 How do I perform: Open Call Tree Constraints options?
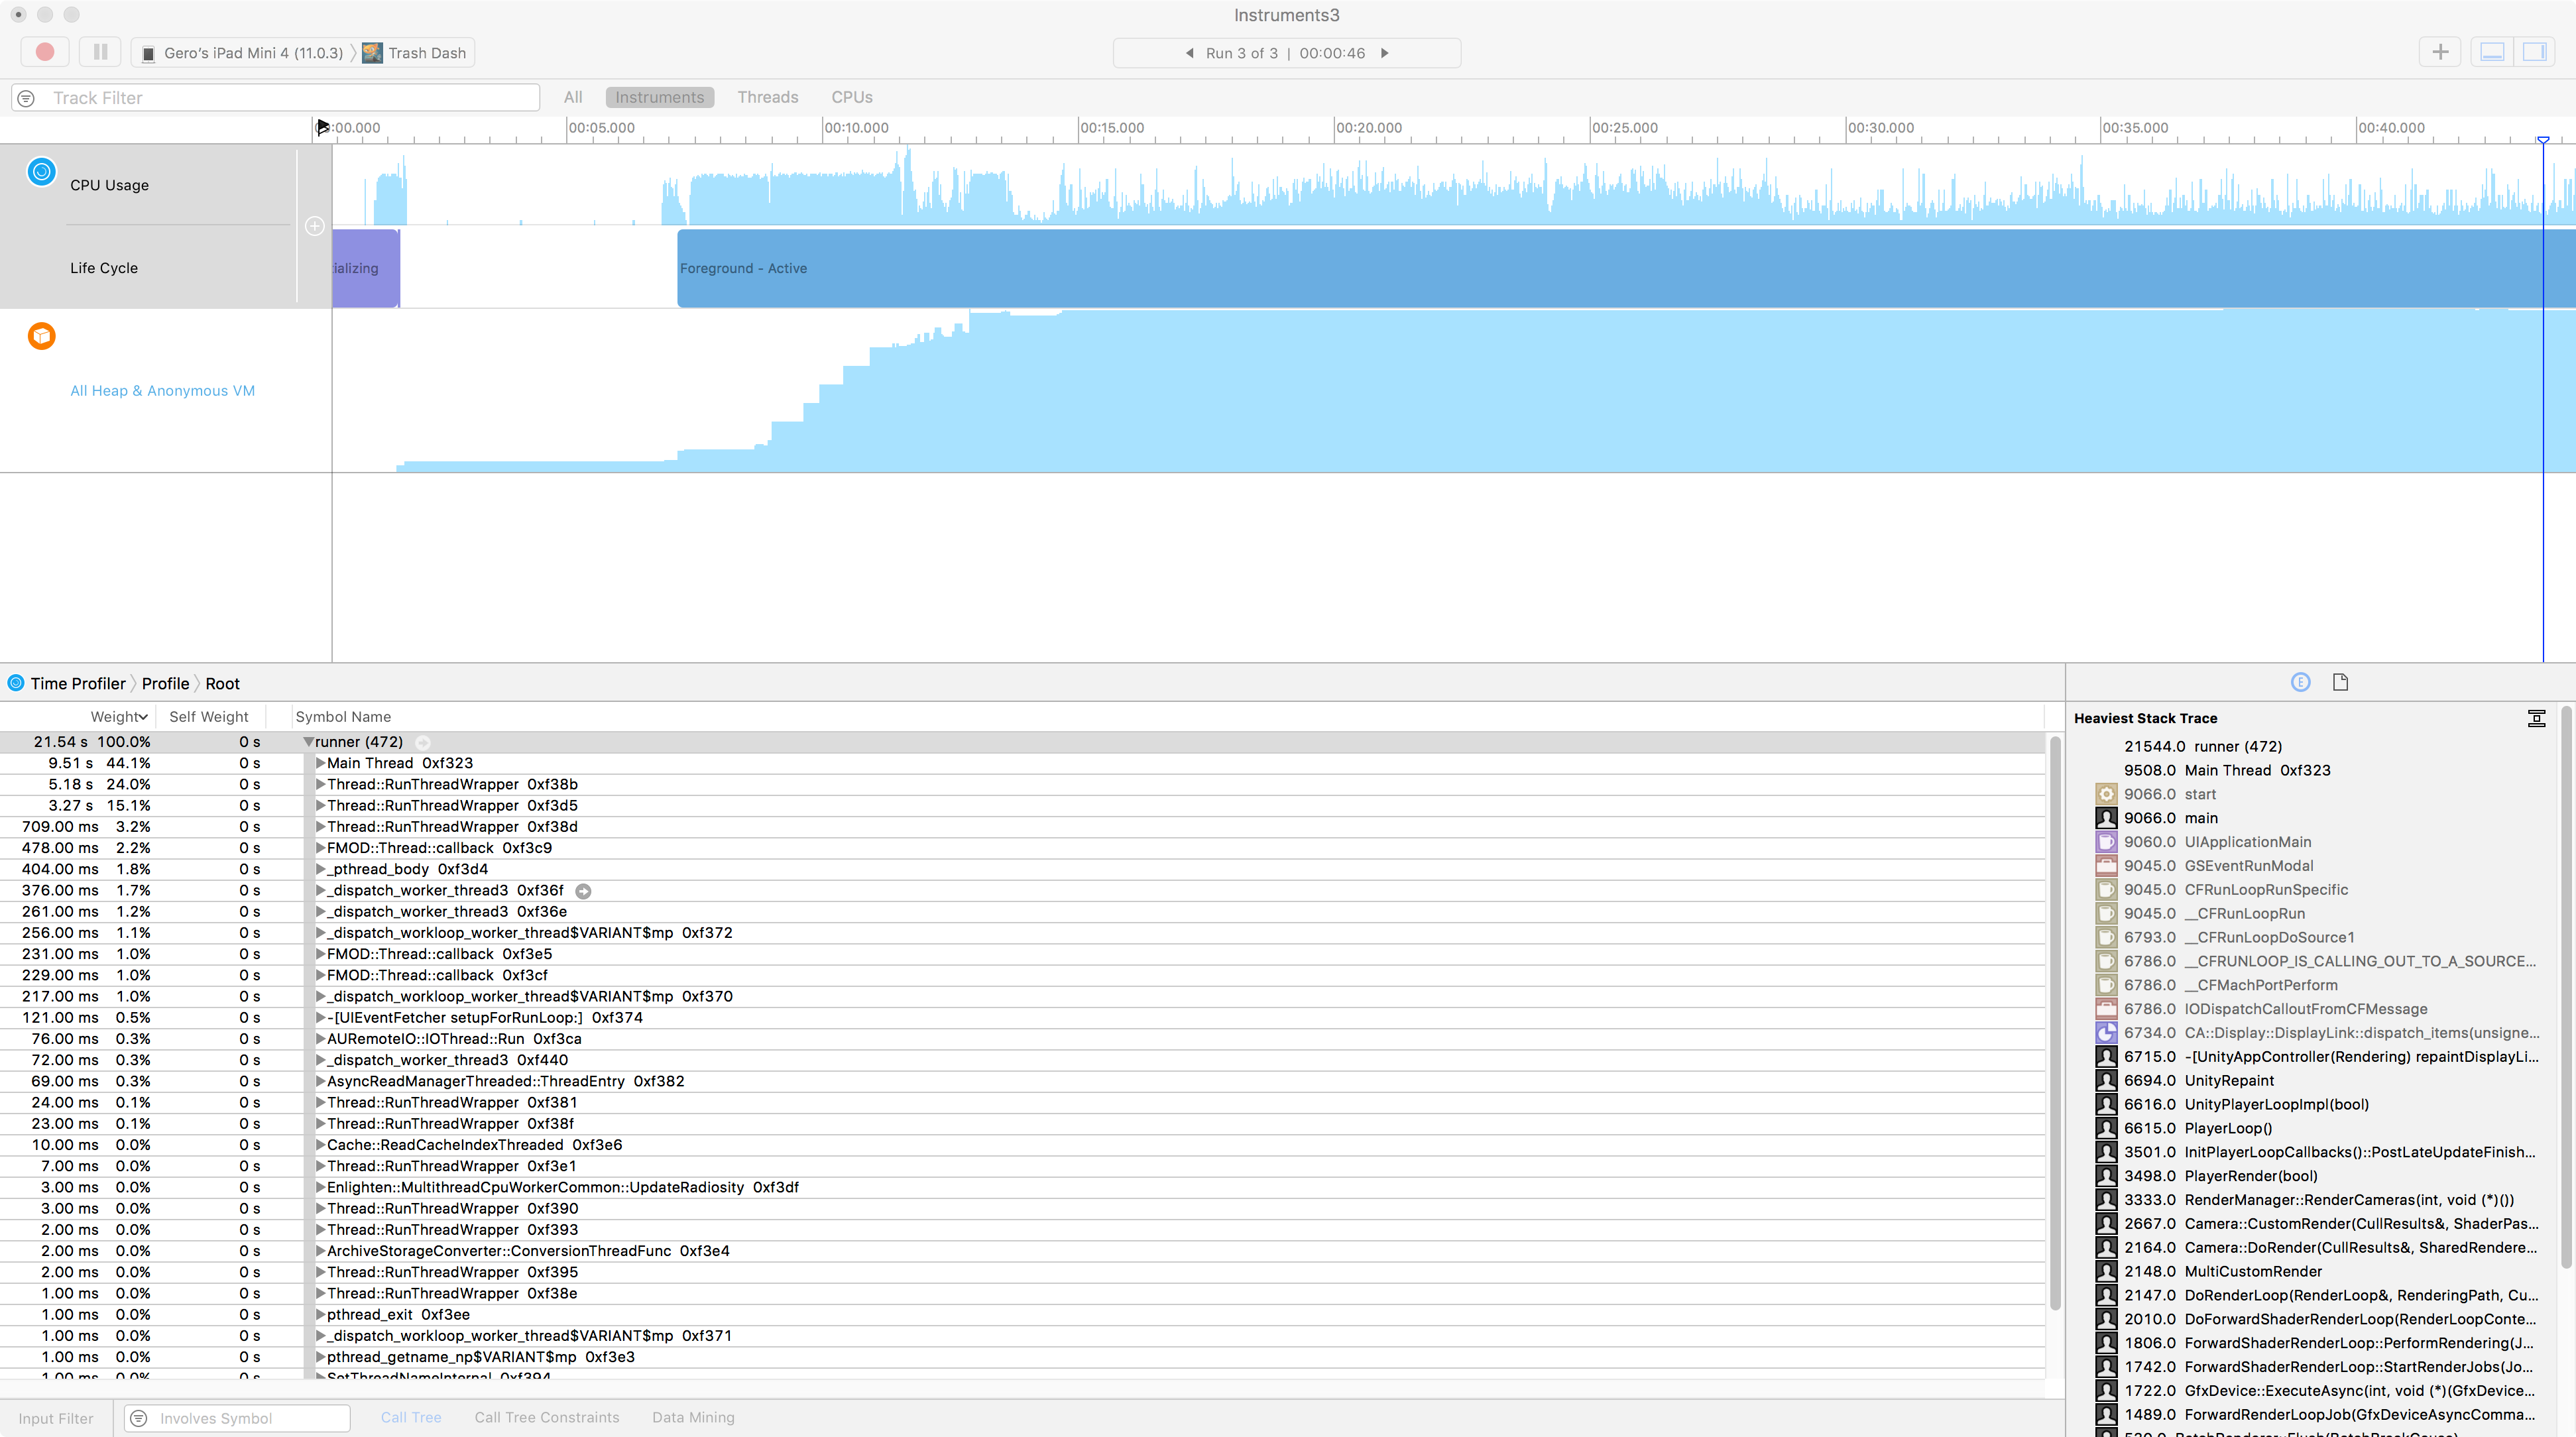(x=546, y=1417)
